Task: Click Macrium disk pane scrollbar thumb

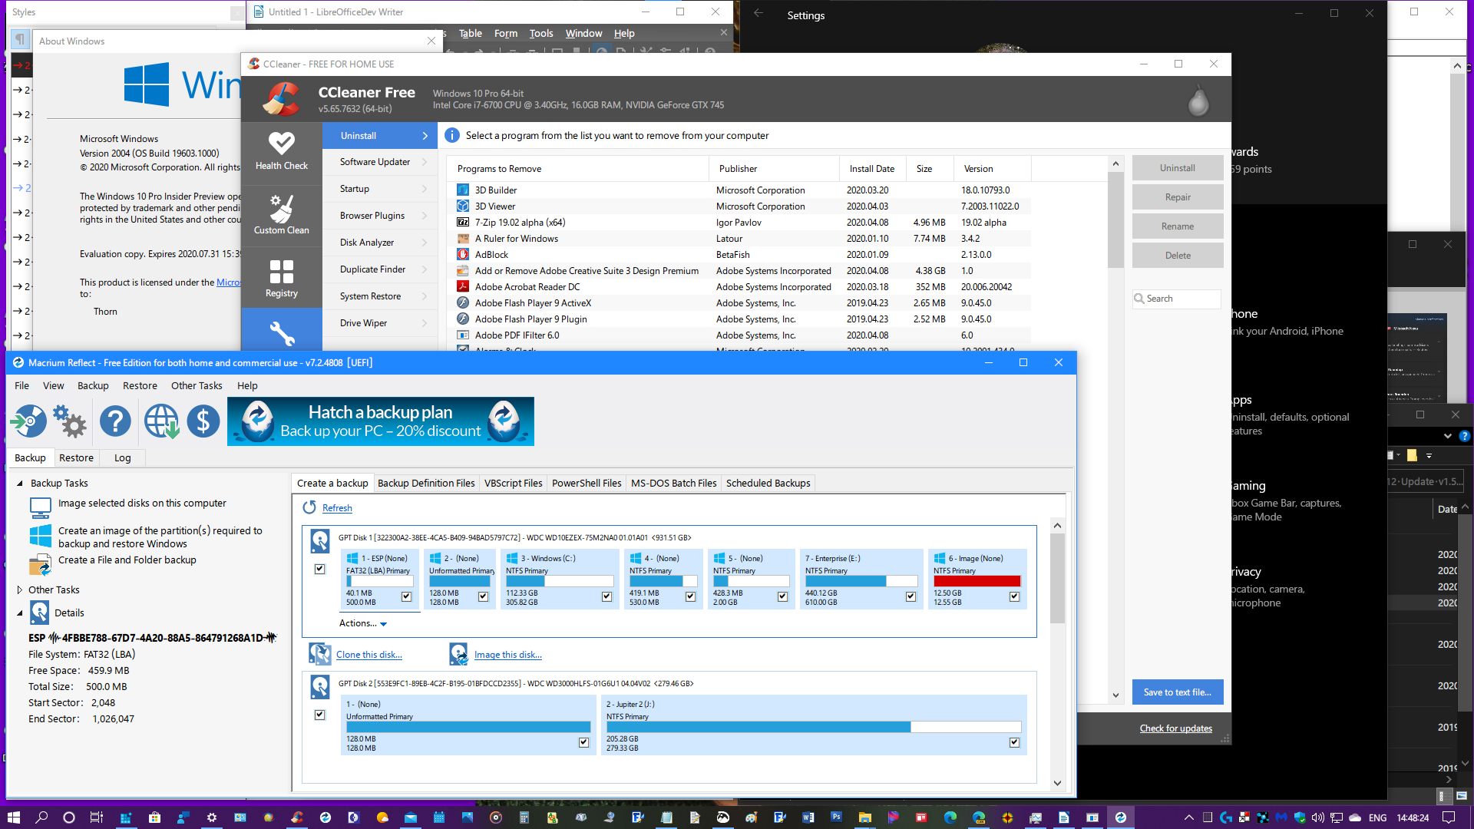Action: click(x=1057, y=578)
